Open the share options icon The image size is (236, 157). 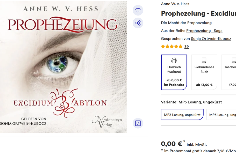(x=138, y=23)
